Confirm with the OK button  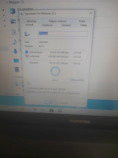pos(51,102)
